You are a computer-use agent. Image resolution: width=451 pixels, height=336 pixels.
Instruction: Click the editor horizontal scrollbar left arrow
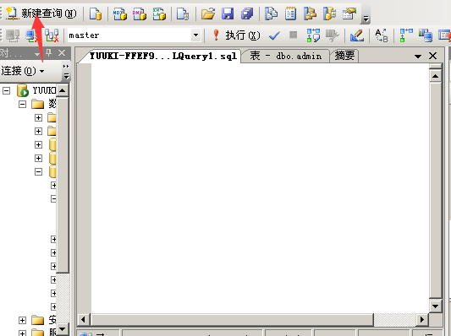tap(84, 319)
